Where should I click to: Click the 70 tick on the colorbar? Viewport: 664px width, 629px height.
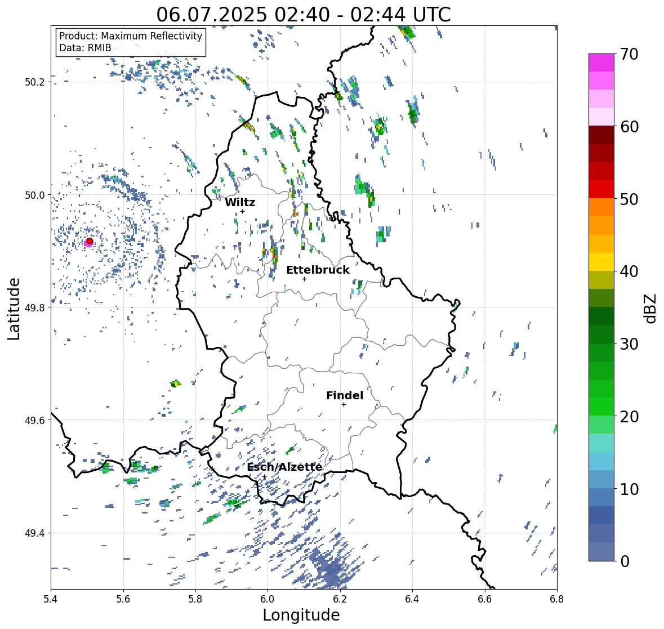629,54
